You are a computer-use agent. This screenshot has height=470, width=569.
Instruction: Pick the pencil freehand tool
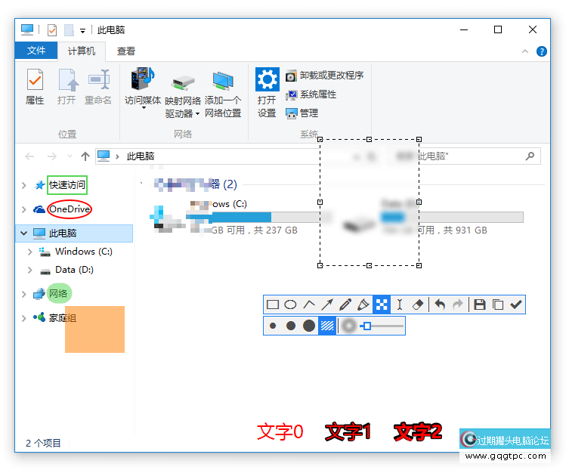(345, 305)
